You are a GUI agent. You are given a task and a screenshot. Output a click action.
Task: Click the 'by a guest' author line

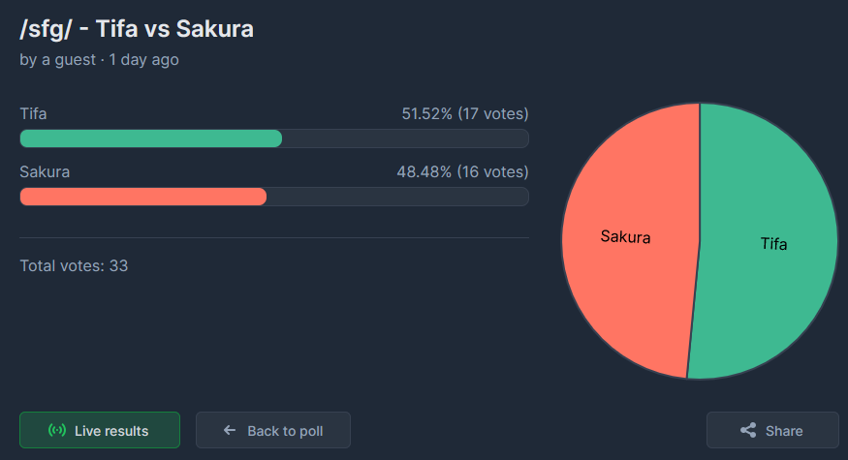pyautogui.click(x=100, y=59)
